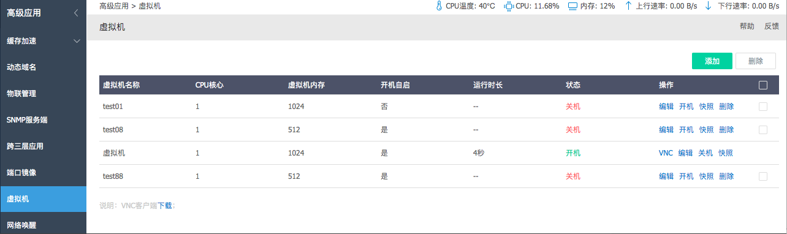Click 快照 for test08
The height and width of the screenshot is (234, 787).
click(x=707, y=130)
